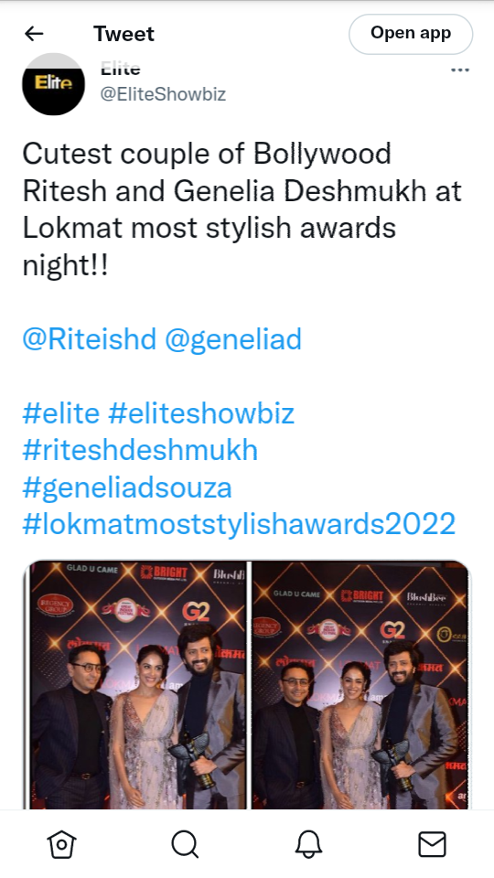Open the @geneliad mention
Screen dimensions: 494x878
coord(233,339)
